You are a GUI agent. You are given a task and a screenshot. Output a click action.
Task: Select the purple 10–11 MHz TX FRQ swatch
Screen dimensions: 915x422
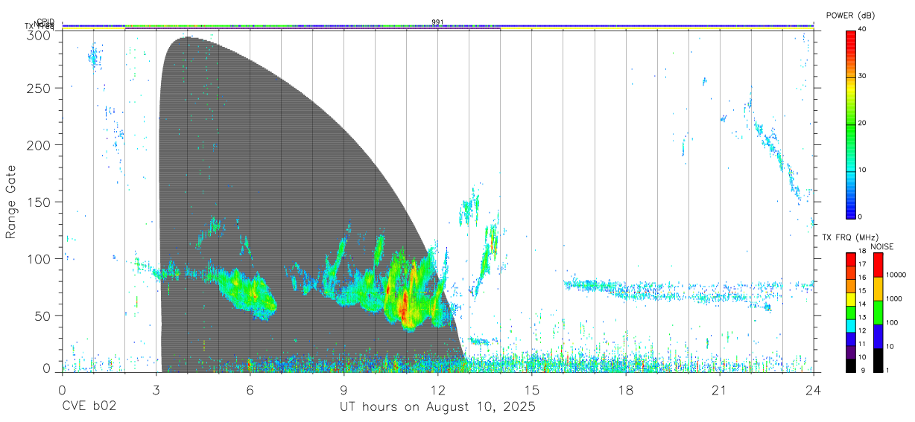point(850,352)
